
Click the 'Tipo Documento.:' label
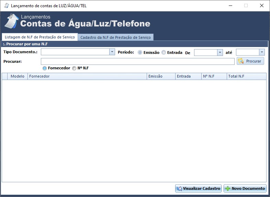pos(21,52)
